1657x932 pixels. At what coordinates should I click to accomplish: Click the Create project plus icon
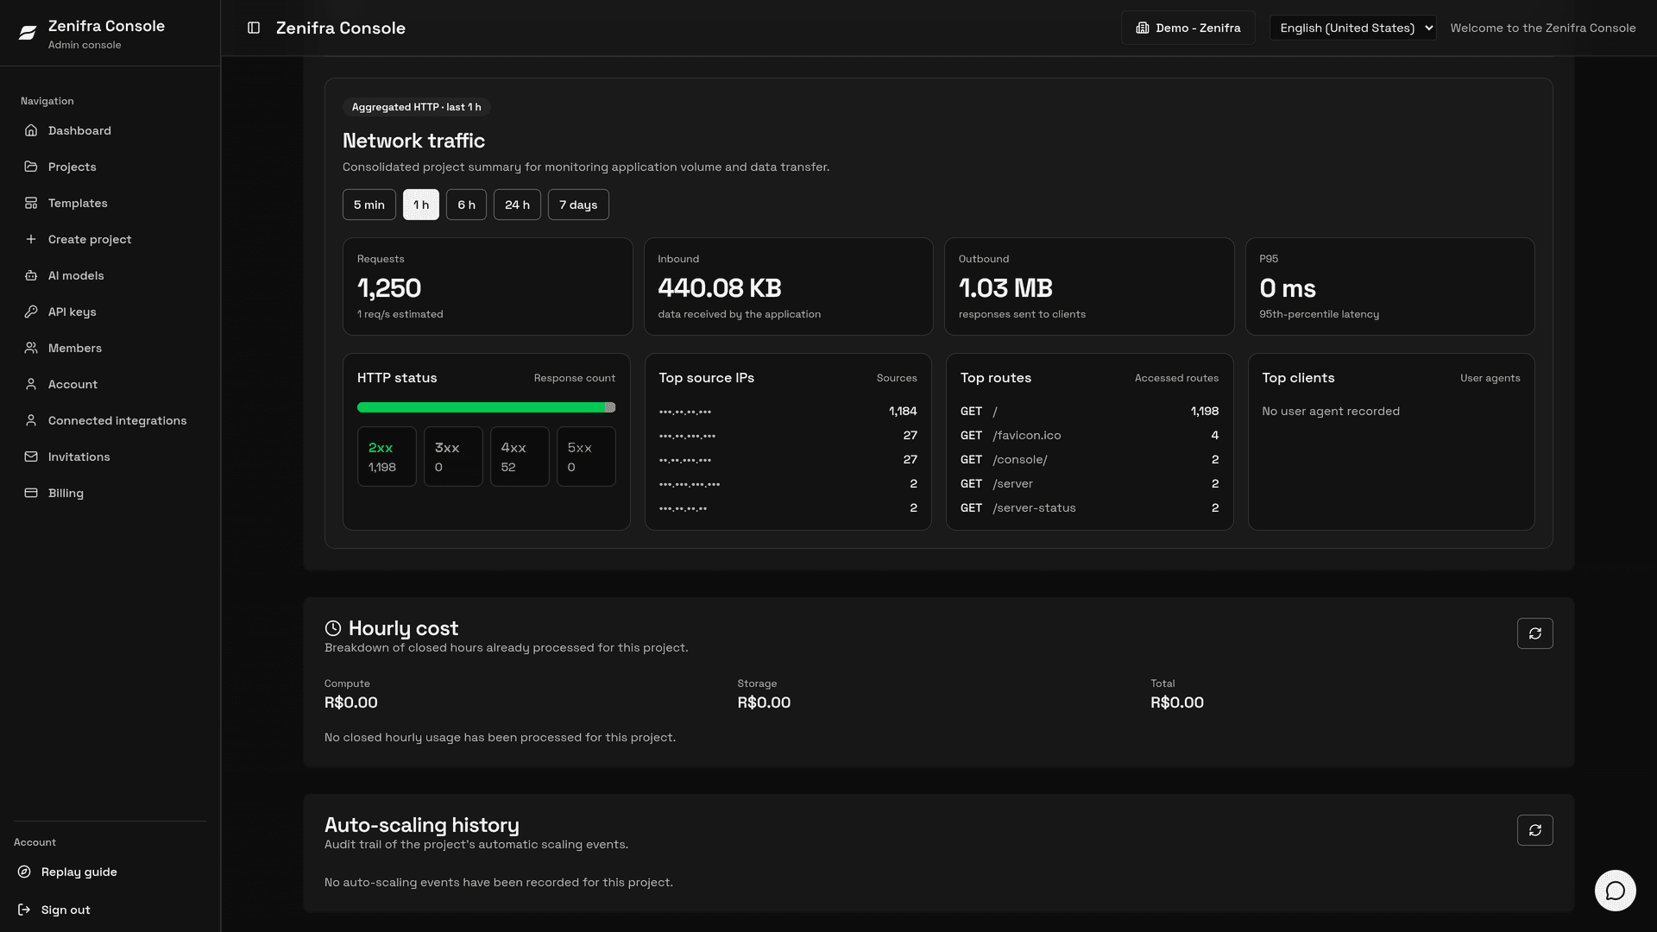[31, 239]
